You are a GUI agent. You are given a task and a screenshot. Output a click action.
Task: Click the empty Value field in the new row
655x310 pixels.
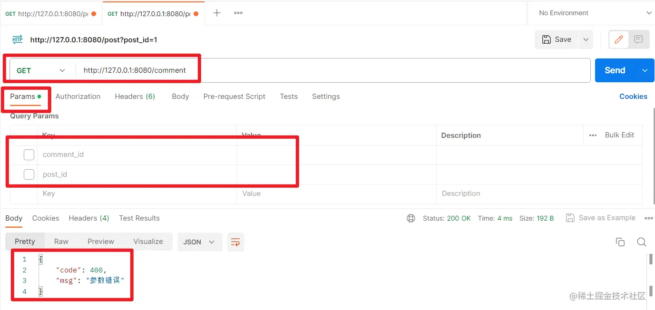tap(336, 194)
